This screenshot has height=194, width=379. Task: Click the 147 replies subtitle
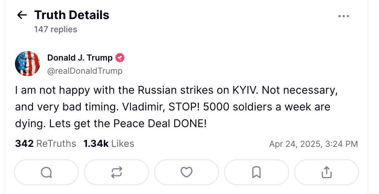tap(56, 29)
